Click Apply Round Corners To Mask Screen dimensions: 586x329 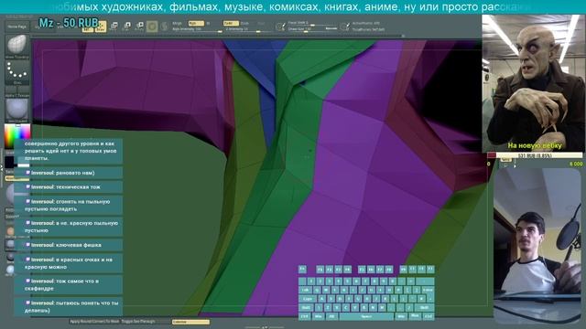coord(94,321)
